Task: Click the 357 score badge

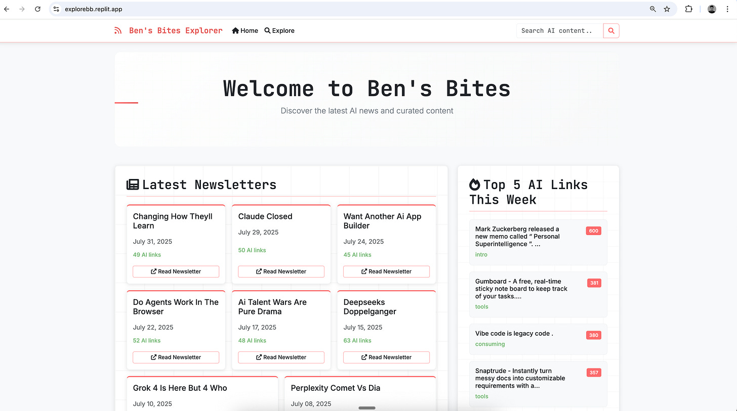Action: click(594, 373)
